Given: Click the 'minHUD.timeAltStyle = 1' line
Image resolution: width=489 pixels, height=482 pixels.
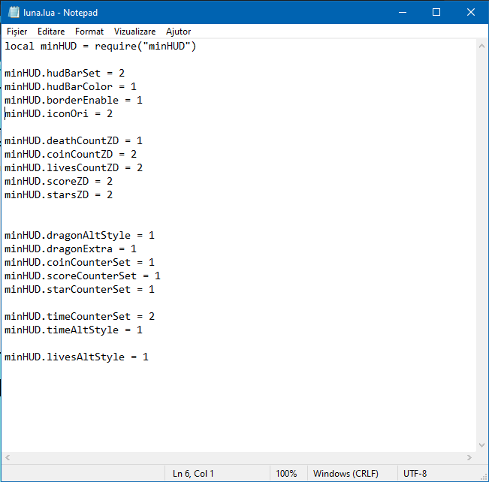Looking at the screenshot, I should point(74,330).
